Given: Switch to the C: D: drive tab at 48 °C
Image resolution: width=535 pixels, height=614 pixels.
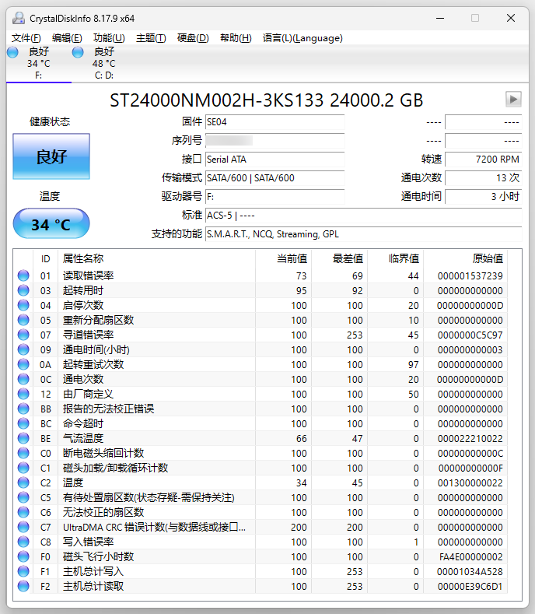Looking at the screenshot, I should (x=104, y=63).
